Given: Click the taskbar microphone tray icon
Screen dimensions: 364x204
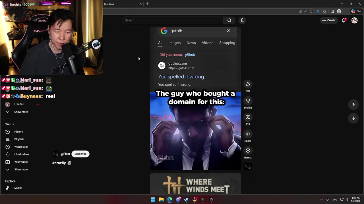Looking at the screenshot, I should pyautogui.click(x=328, y=199).
